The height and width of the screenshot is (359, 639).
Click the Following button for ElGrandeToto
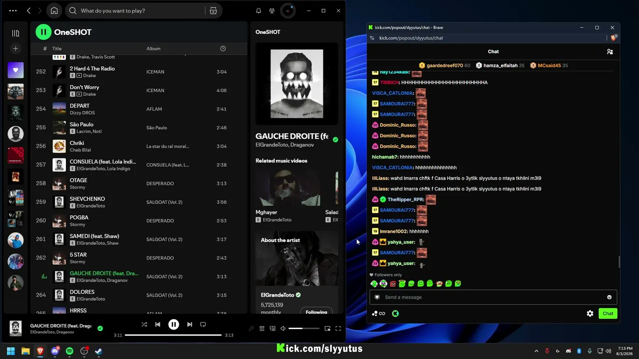[x=317, y=312]
